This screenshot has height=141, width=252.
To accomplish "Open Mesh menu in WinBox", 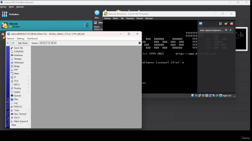I will (x=17, y=74).
